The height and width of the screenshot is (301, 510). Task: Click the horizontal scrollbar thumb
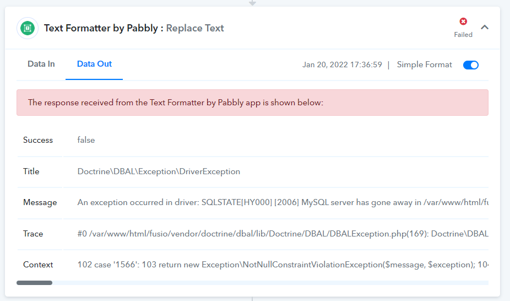click(x=35, y=283)
